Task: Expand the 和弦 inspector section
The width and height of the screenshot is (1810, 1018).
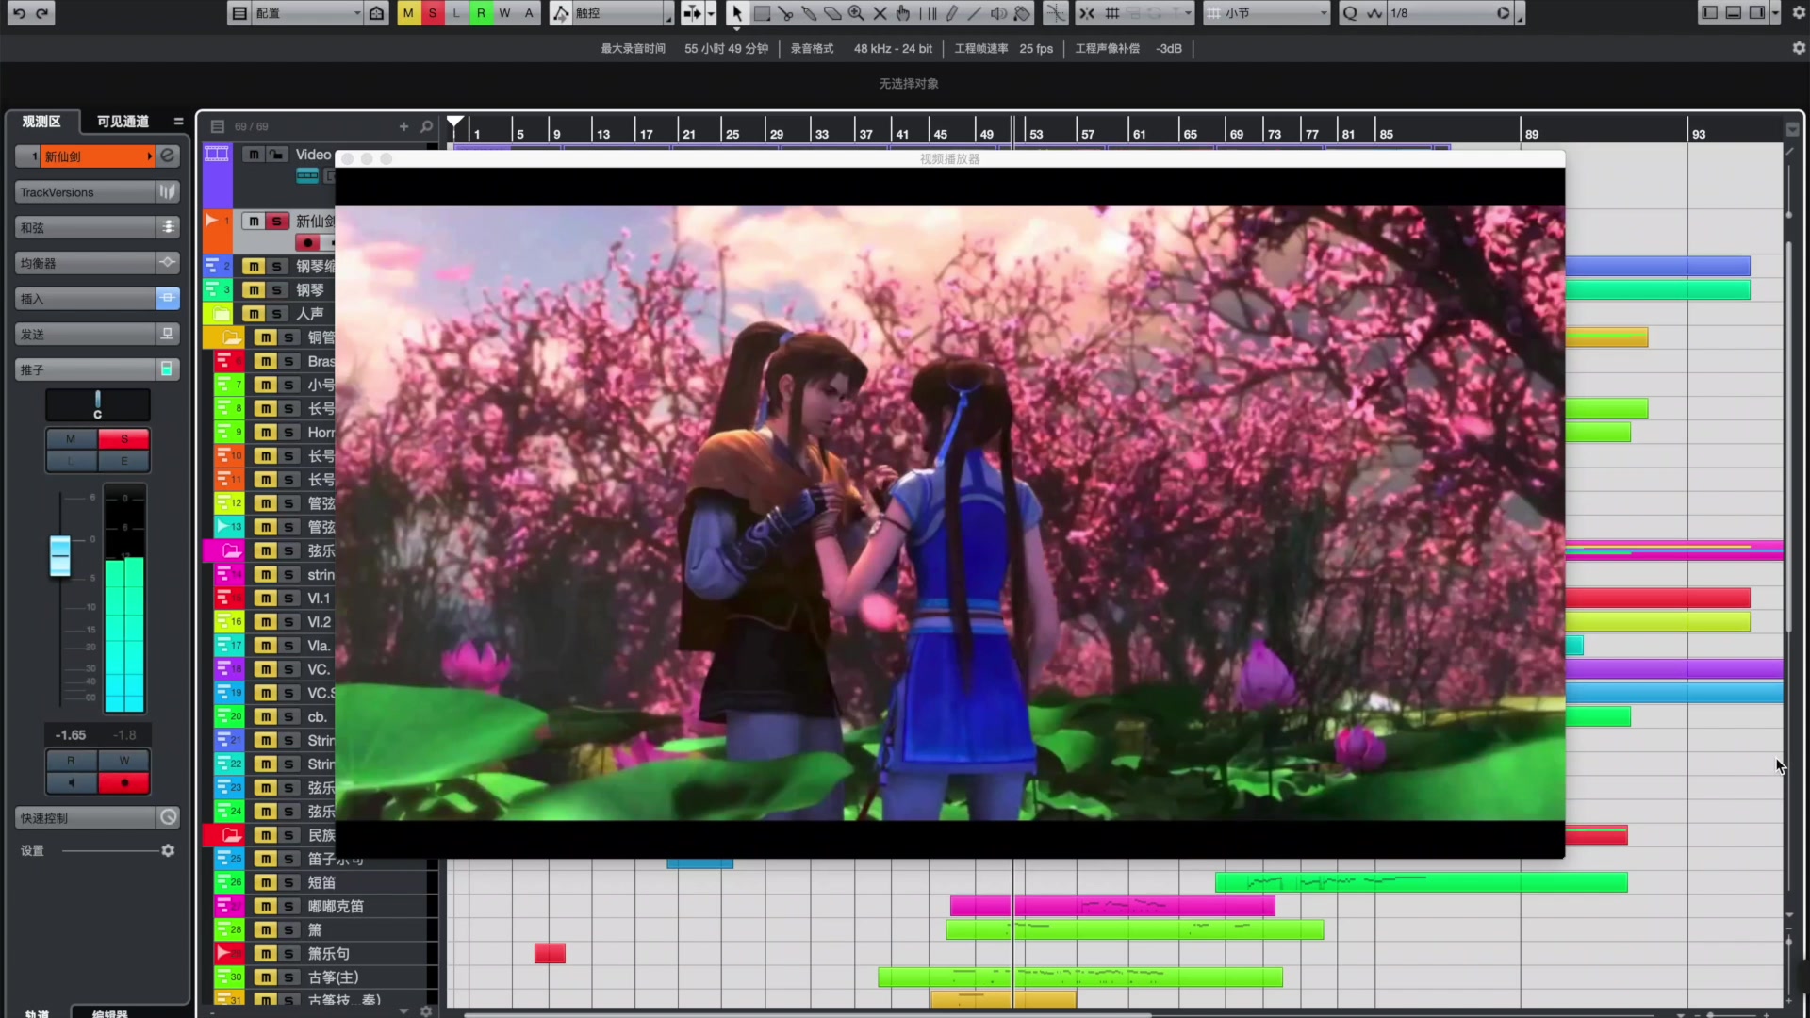Action: coord(96,228)
